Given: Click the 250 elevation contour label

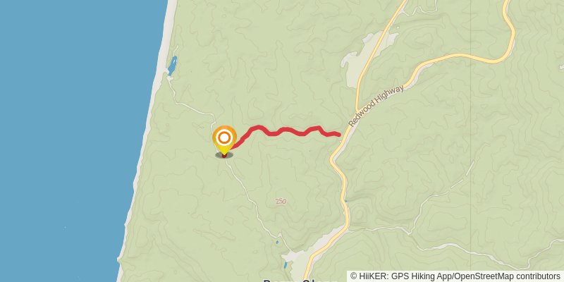Looking at the screenshot, I should coord(281,202).
